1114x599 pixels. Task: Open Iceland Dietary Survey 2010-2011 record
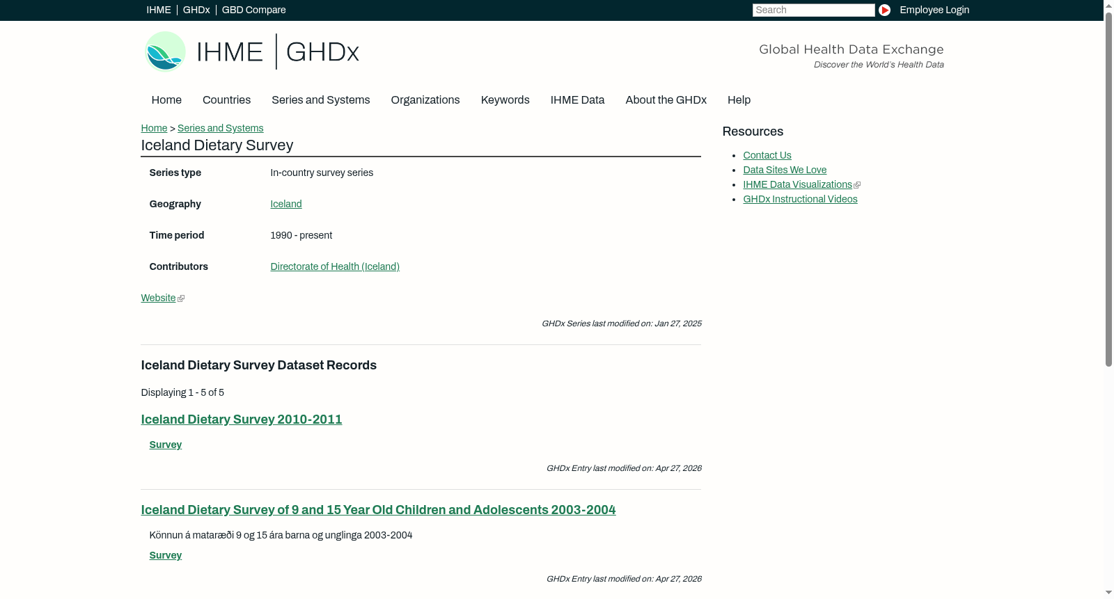coord(242,420)
